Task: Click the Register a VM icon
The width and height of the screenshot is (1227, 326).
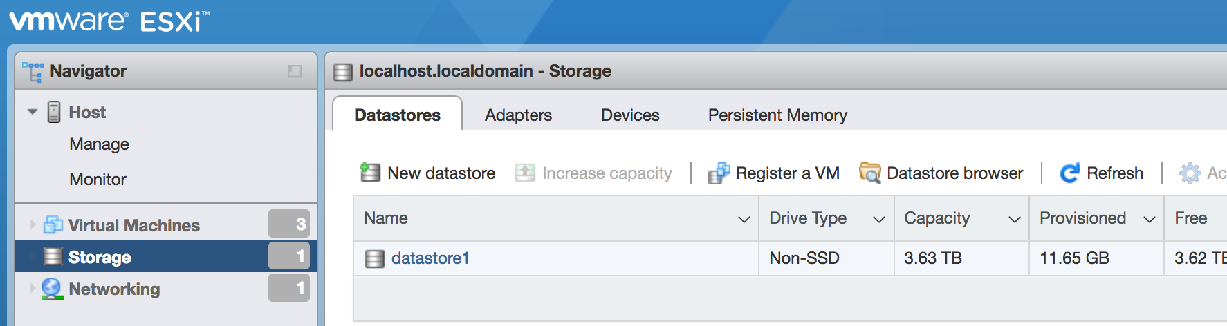Action: (719, 173)
